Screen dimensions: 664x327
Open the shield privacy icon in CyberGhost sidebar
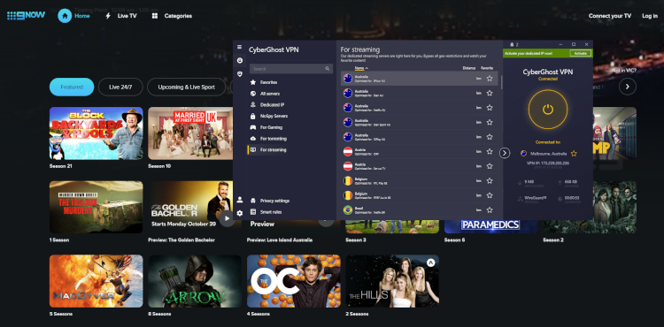240,74
